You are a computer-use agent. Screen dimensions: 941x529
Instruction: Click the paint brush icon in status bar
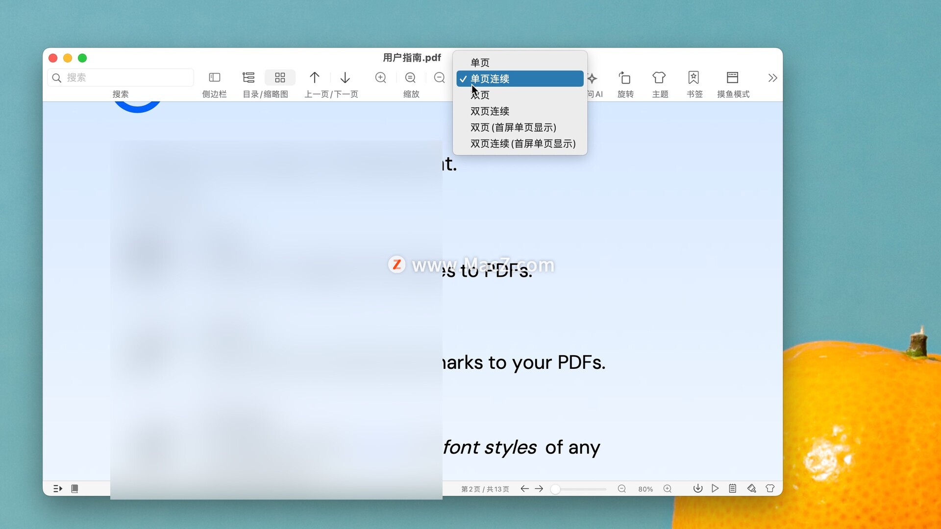752,488
